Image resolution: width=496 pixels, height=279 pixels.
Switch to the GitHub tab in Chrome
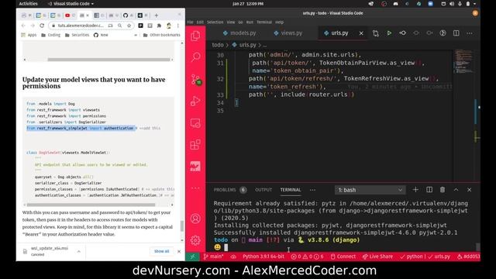tap(128, 15)
